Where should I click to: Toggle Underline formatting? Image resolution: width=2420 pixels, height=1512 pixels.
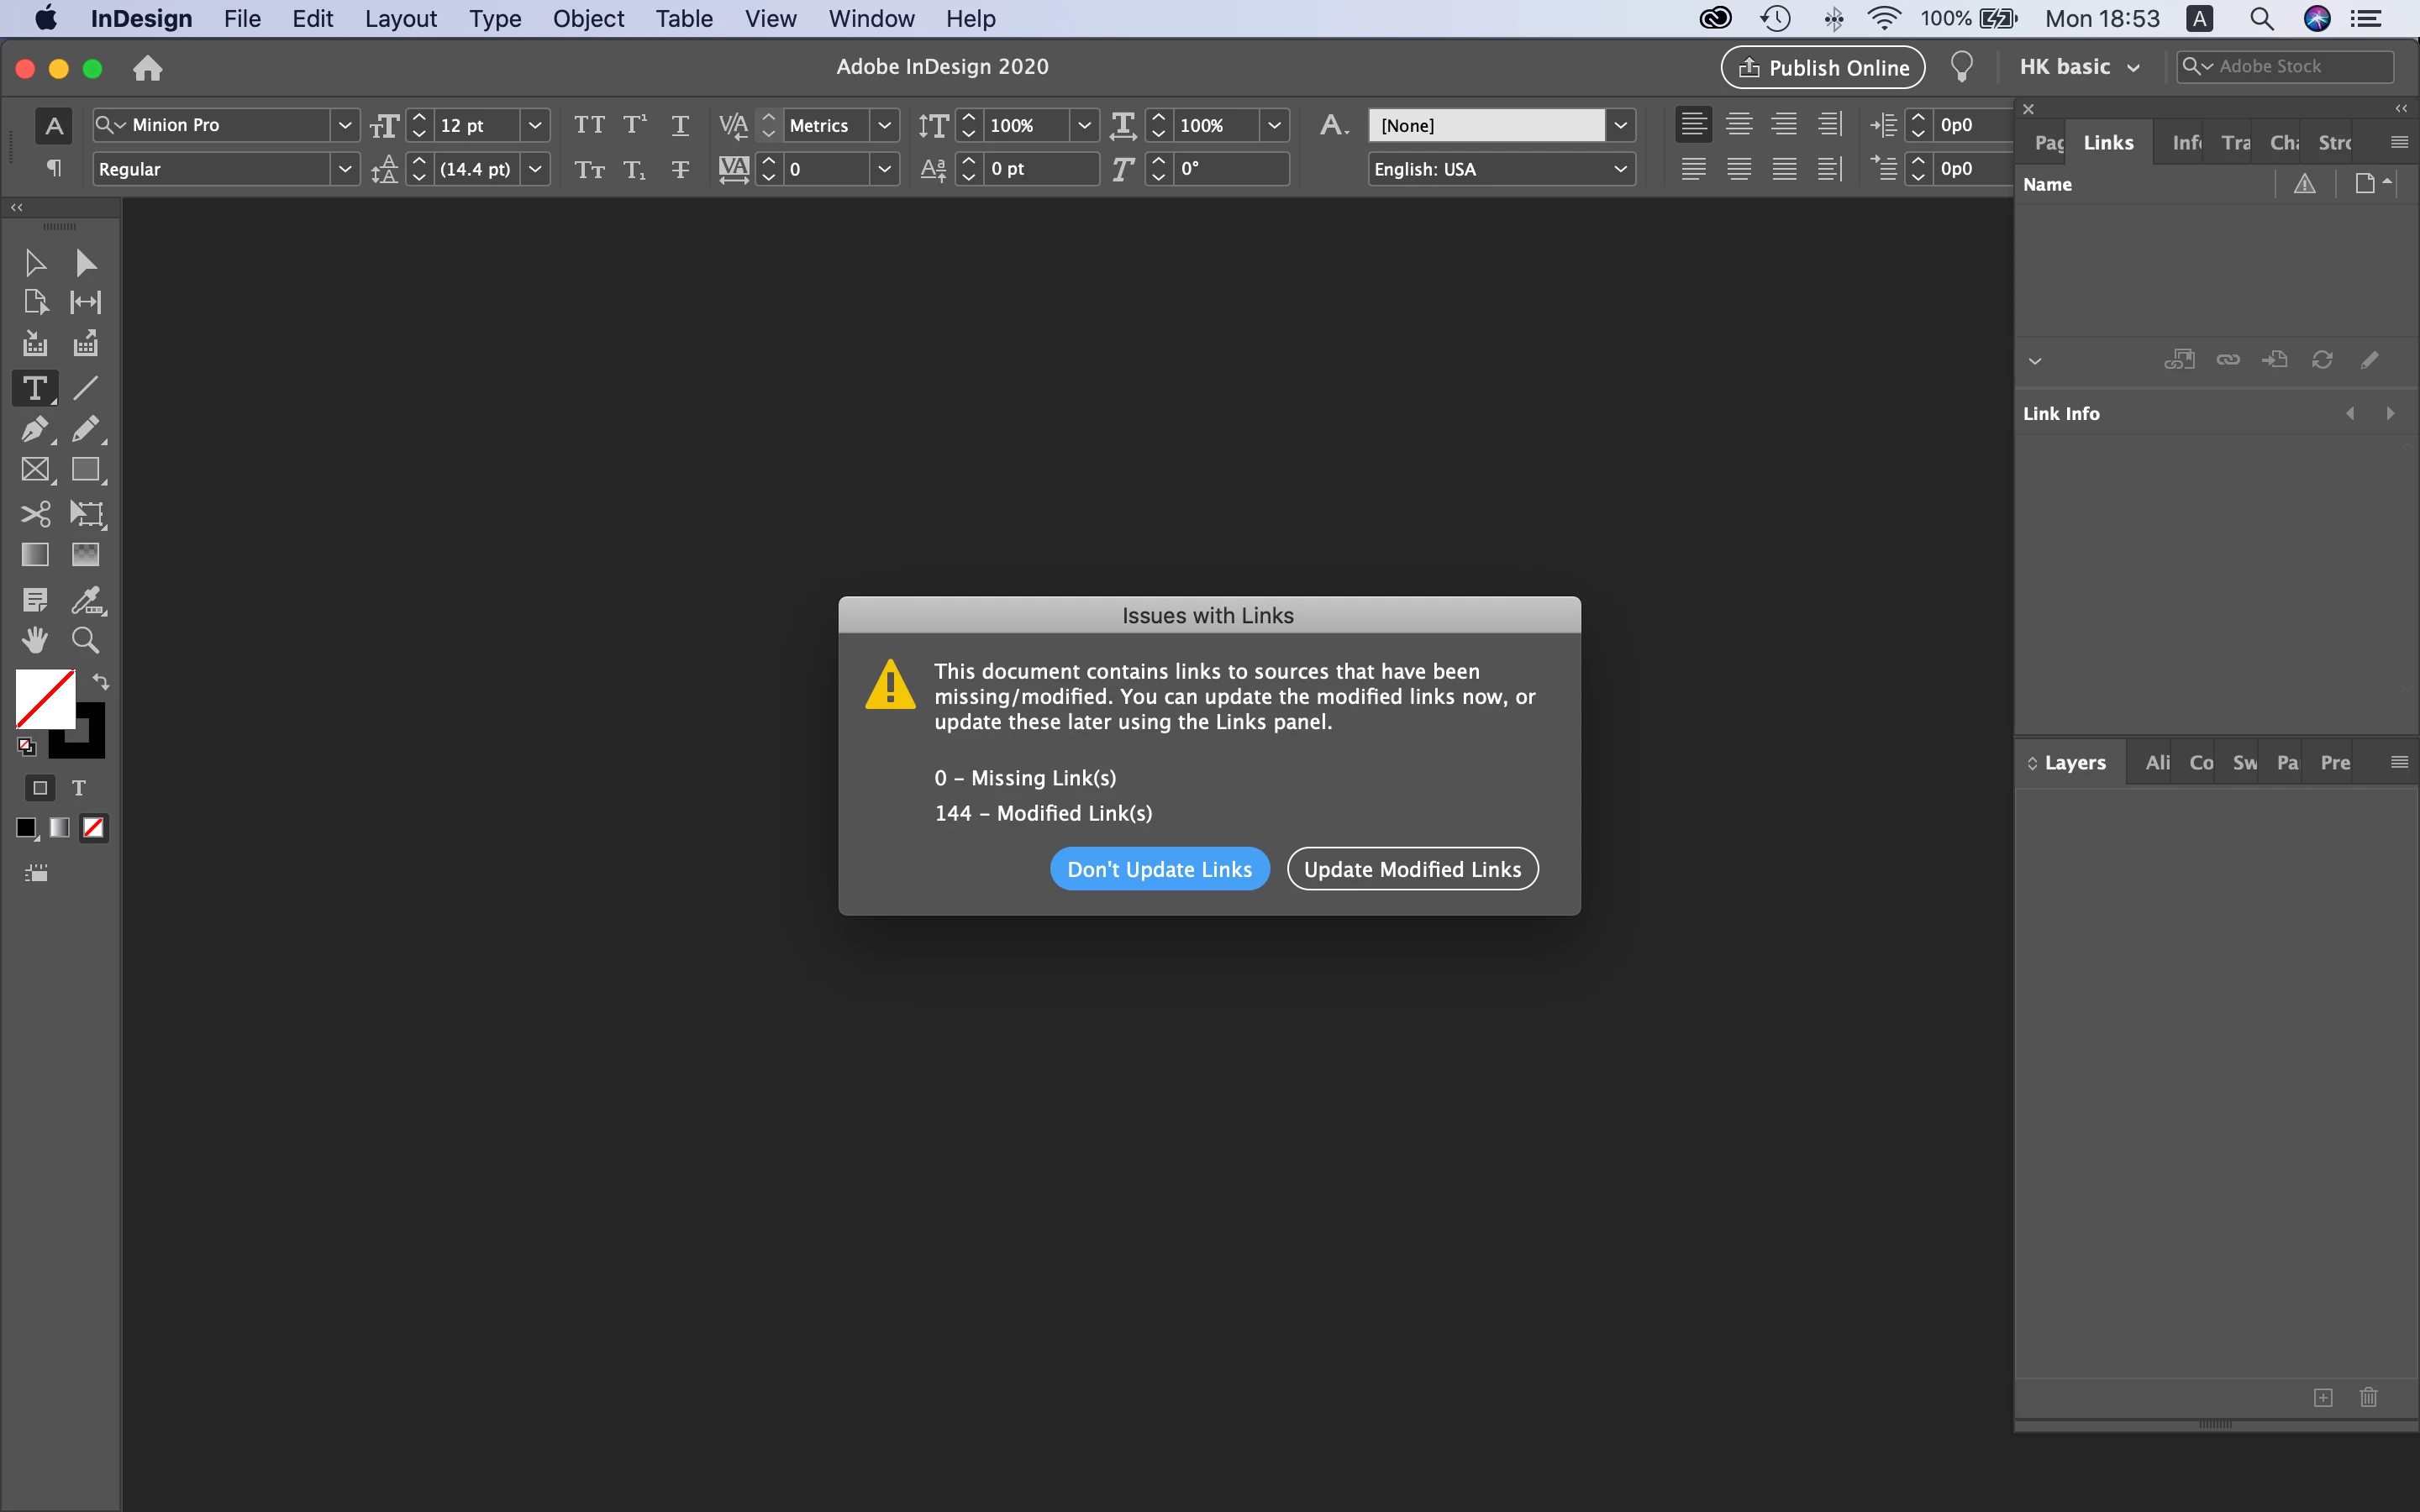(680, 125)
